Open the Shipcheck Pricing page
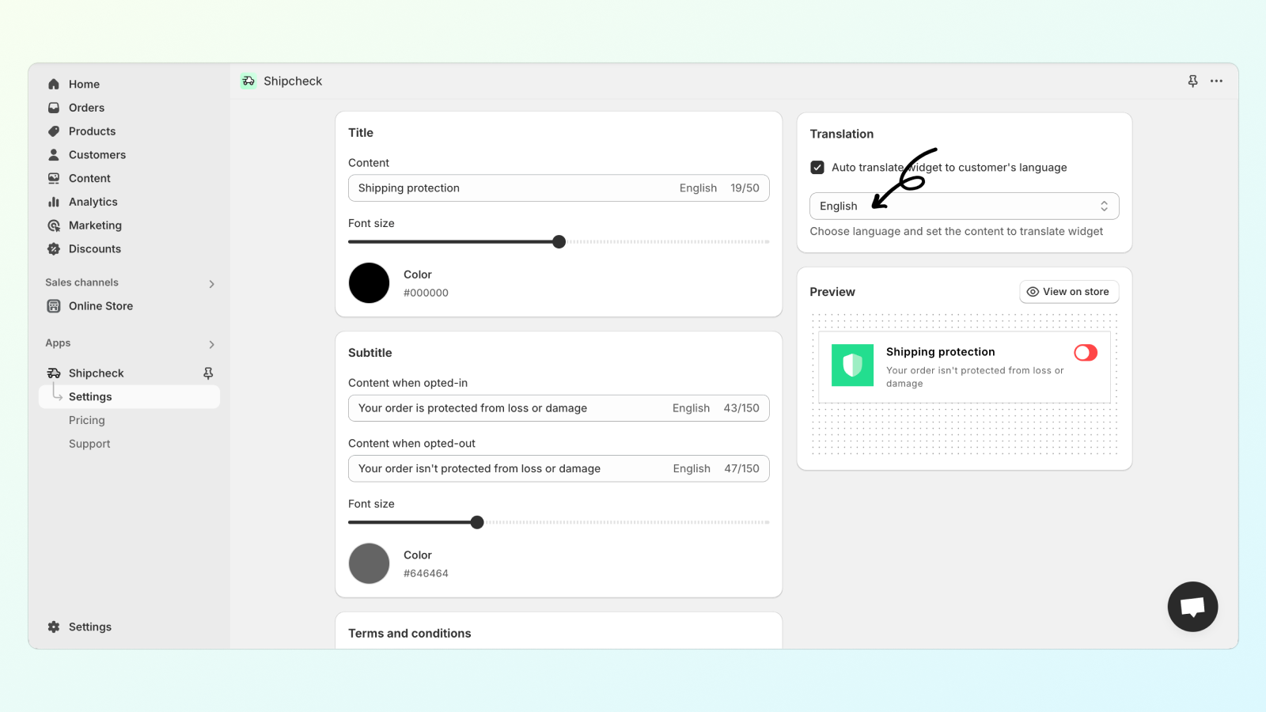 (86, 420)
